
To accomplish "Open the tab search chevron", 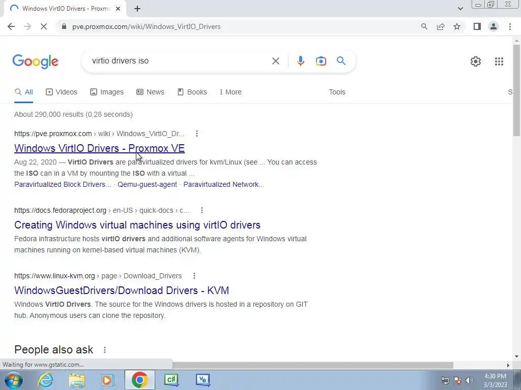I will (x=460, y=9).
